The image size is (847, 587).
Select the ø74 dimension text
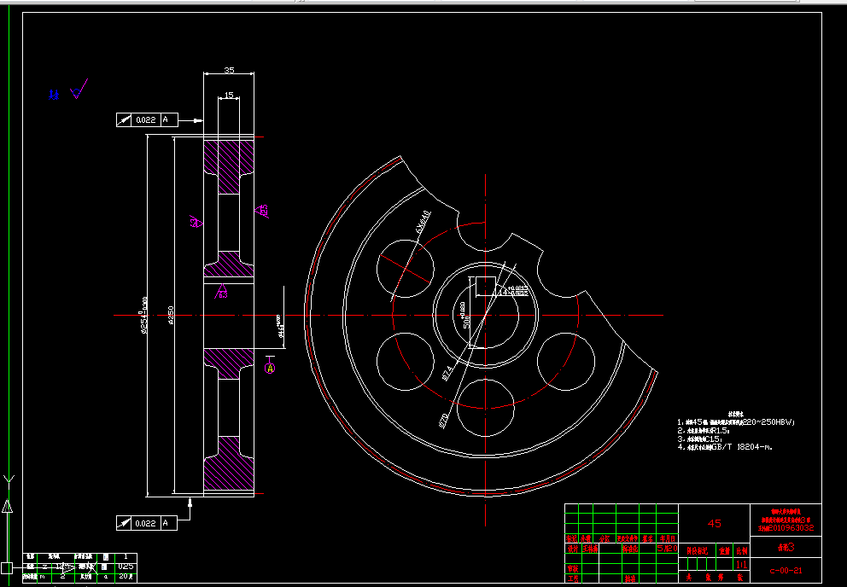[x=447, y=371]
